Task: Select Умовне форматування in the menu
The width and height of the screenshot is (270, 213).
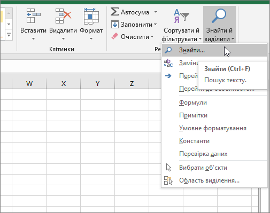Action: pyautogui.click(x=214, y=128)
